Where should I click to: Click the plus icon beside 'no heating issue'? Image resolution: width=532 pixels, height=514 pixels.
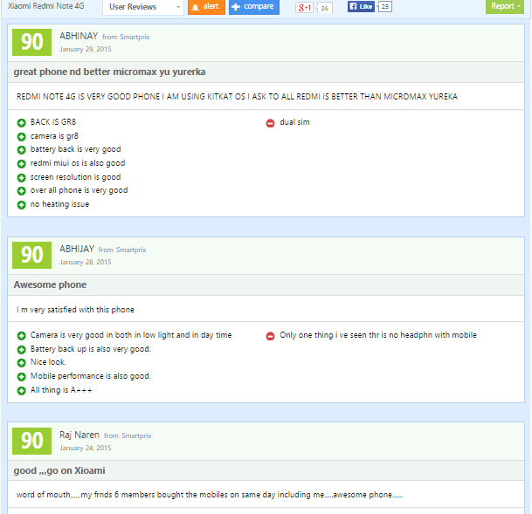pos(21,205)
